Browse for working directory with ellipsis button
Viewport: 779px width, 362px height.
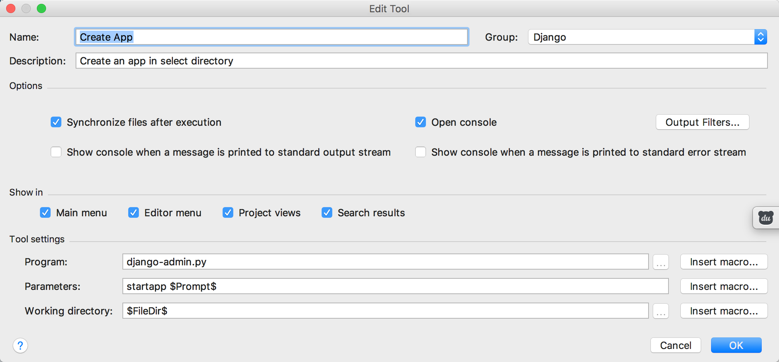click(x=661, y=311)
